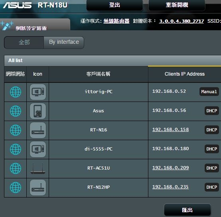Click the globe icon for RT-N12HP
The image size is (221, 217).
point(16,188)
